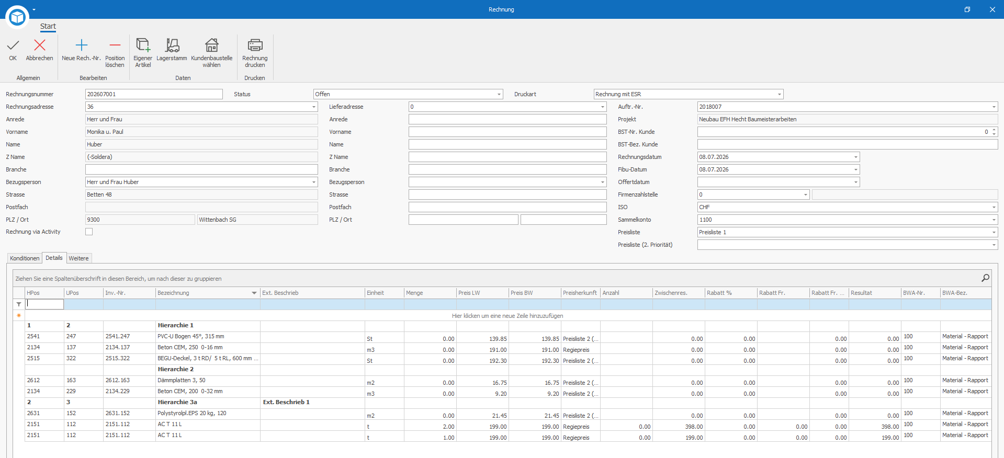Click the 'BEGU-Deckel, 3 t RD/ 5 t RL, 600 mm' cell
Image resolution: width=1004 pixels, height=458 pixels.
point(208,359)
